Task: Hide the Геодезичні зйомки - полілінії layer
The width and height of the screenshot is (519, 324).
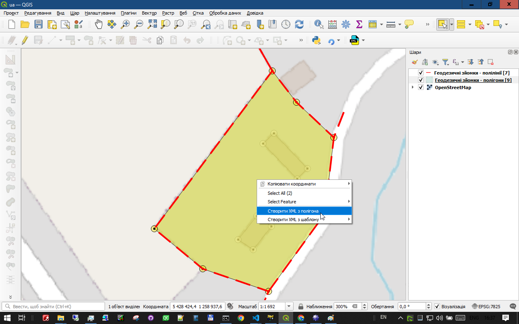Action: (421, 73)
